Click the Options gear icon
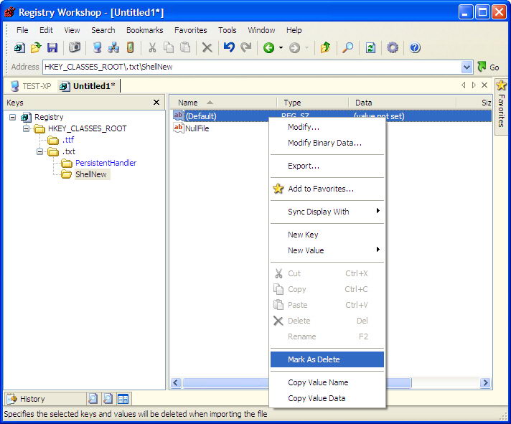The width and height of the screenshot is (511, 424). point(393,48)
